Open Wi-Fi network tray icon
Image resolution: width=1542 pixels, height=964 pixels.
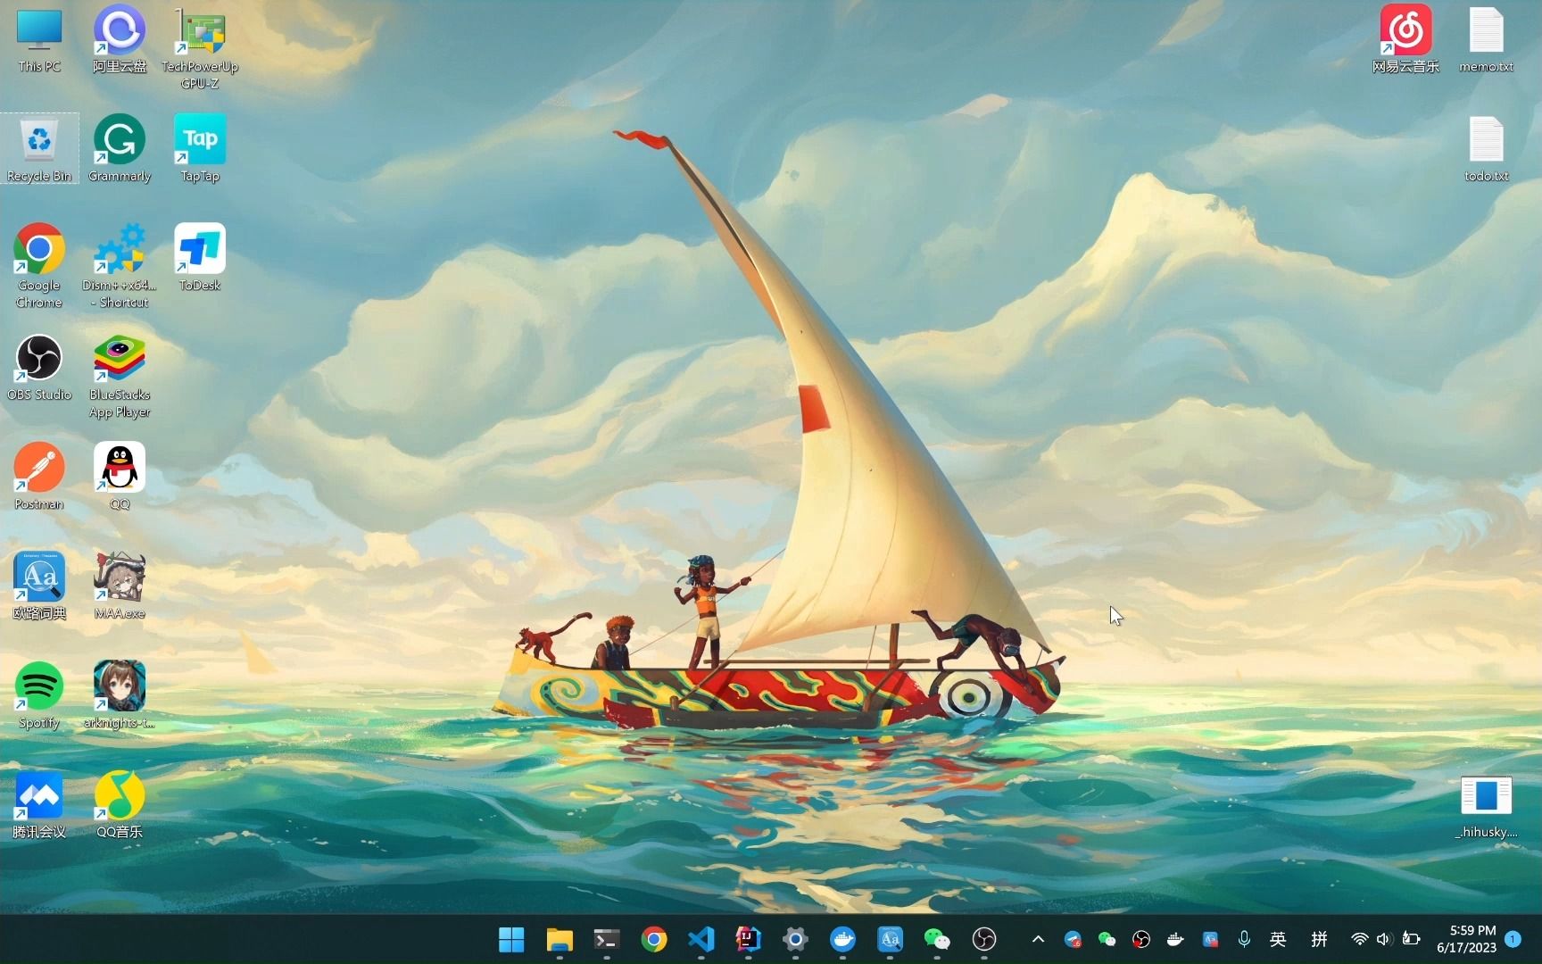(x=1359, y=939)
